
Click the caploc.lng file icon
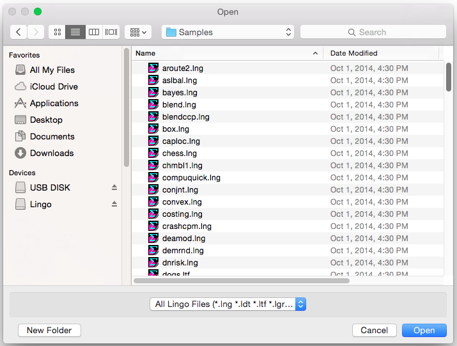coord(153,141)
